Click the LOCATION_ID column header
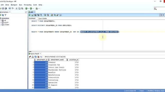This screenshot has height=92, width=165. 73,60
